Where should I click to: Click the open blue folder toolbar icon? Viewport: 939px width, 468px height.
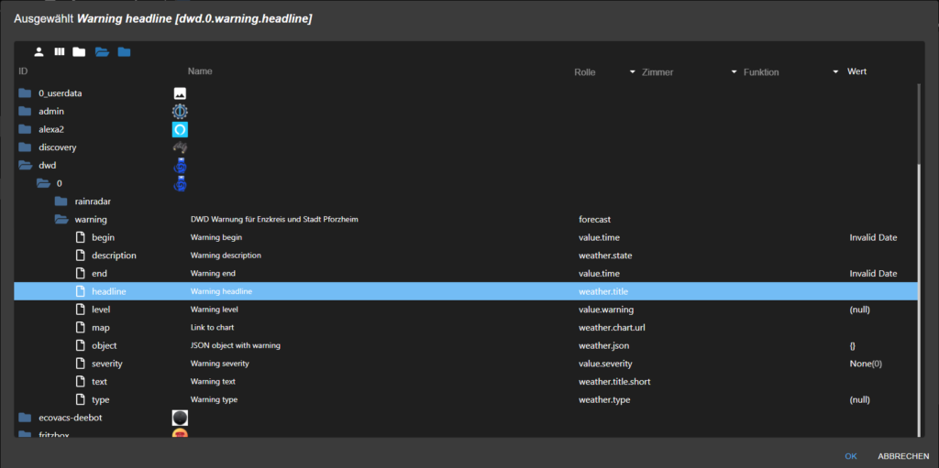click(x=102, y=51)
